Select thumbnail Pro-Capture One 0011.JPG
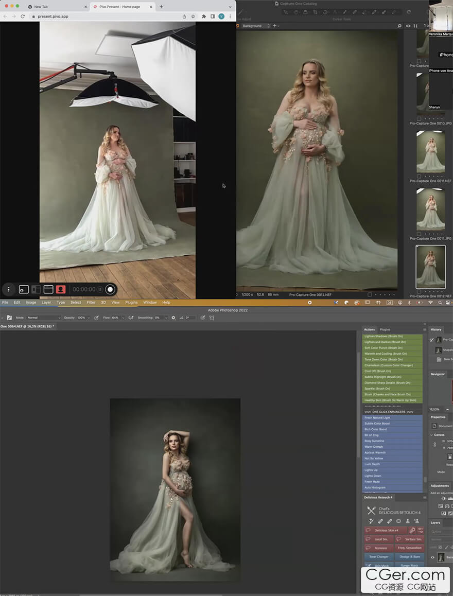 [x=430, y=209]
